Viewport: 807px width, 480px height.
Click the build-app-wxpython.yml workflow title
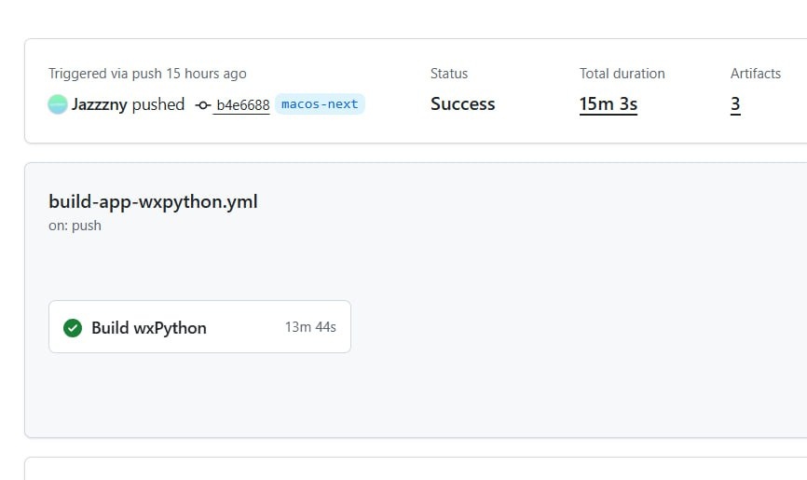153,201
